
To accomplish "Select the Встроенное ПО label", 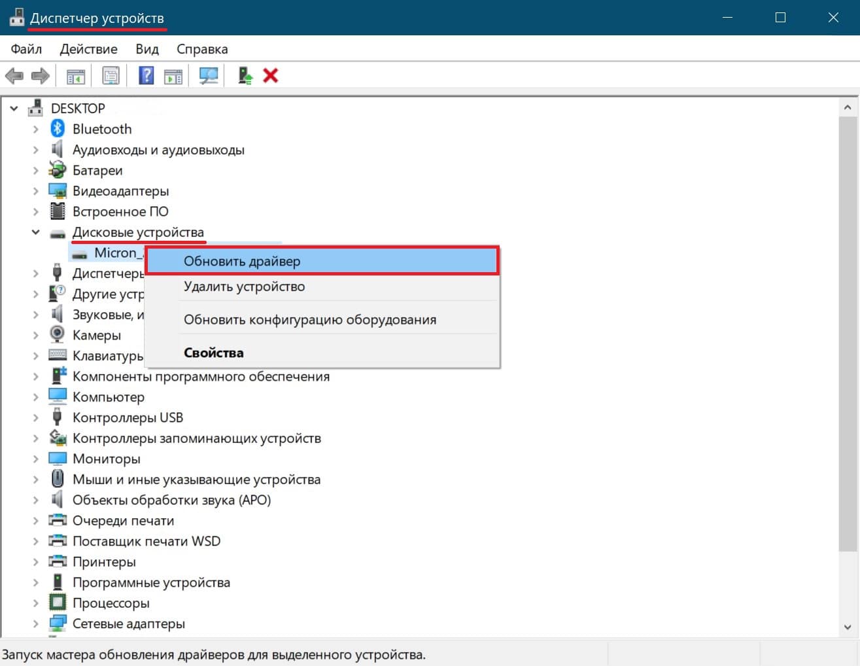I will click(120, 211).
